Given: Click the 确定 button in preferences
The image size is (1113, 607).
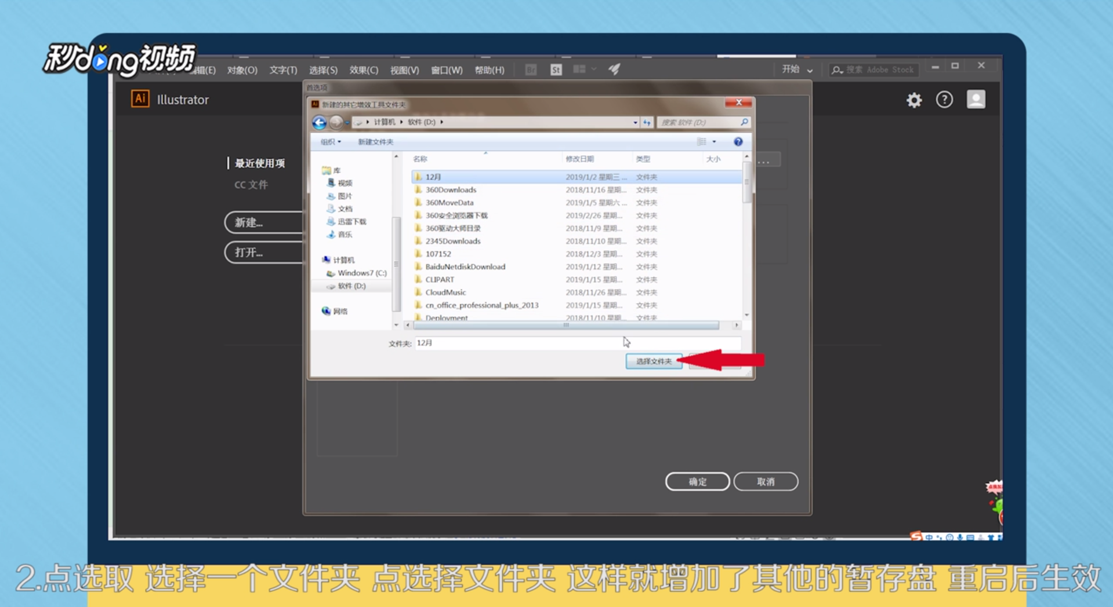Looking at the screenshot, I should pyautogui.click(x=697, y=482).
